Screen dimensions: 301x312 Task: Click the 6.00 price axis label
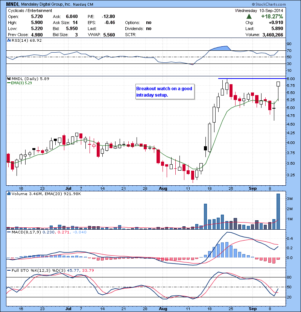(x=291, y=79)
